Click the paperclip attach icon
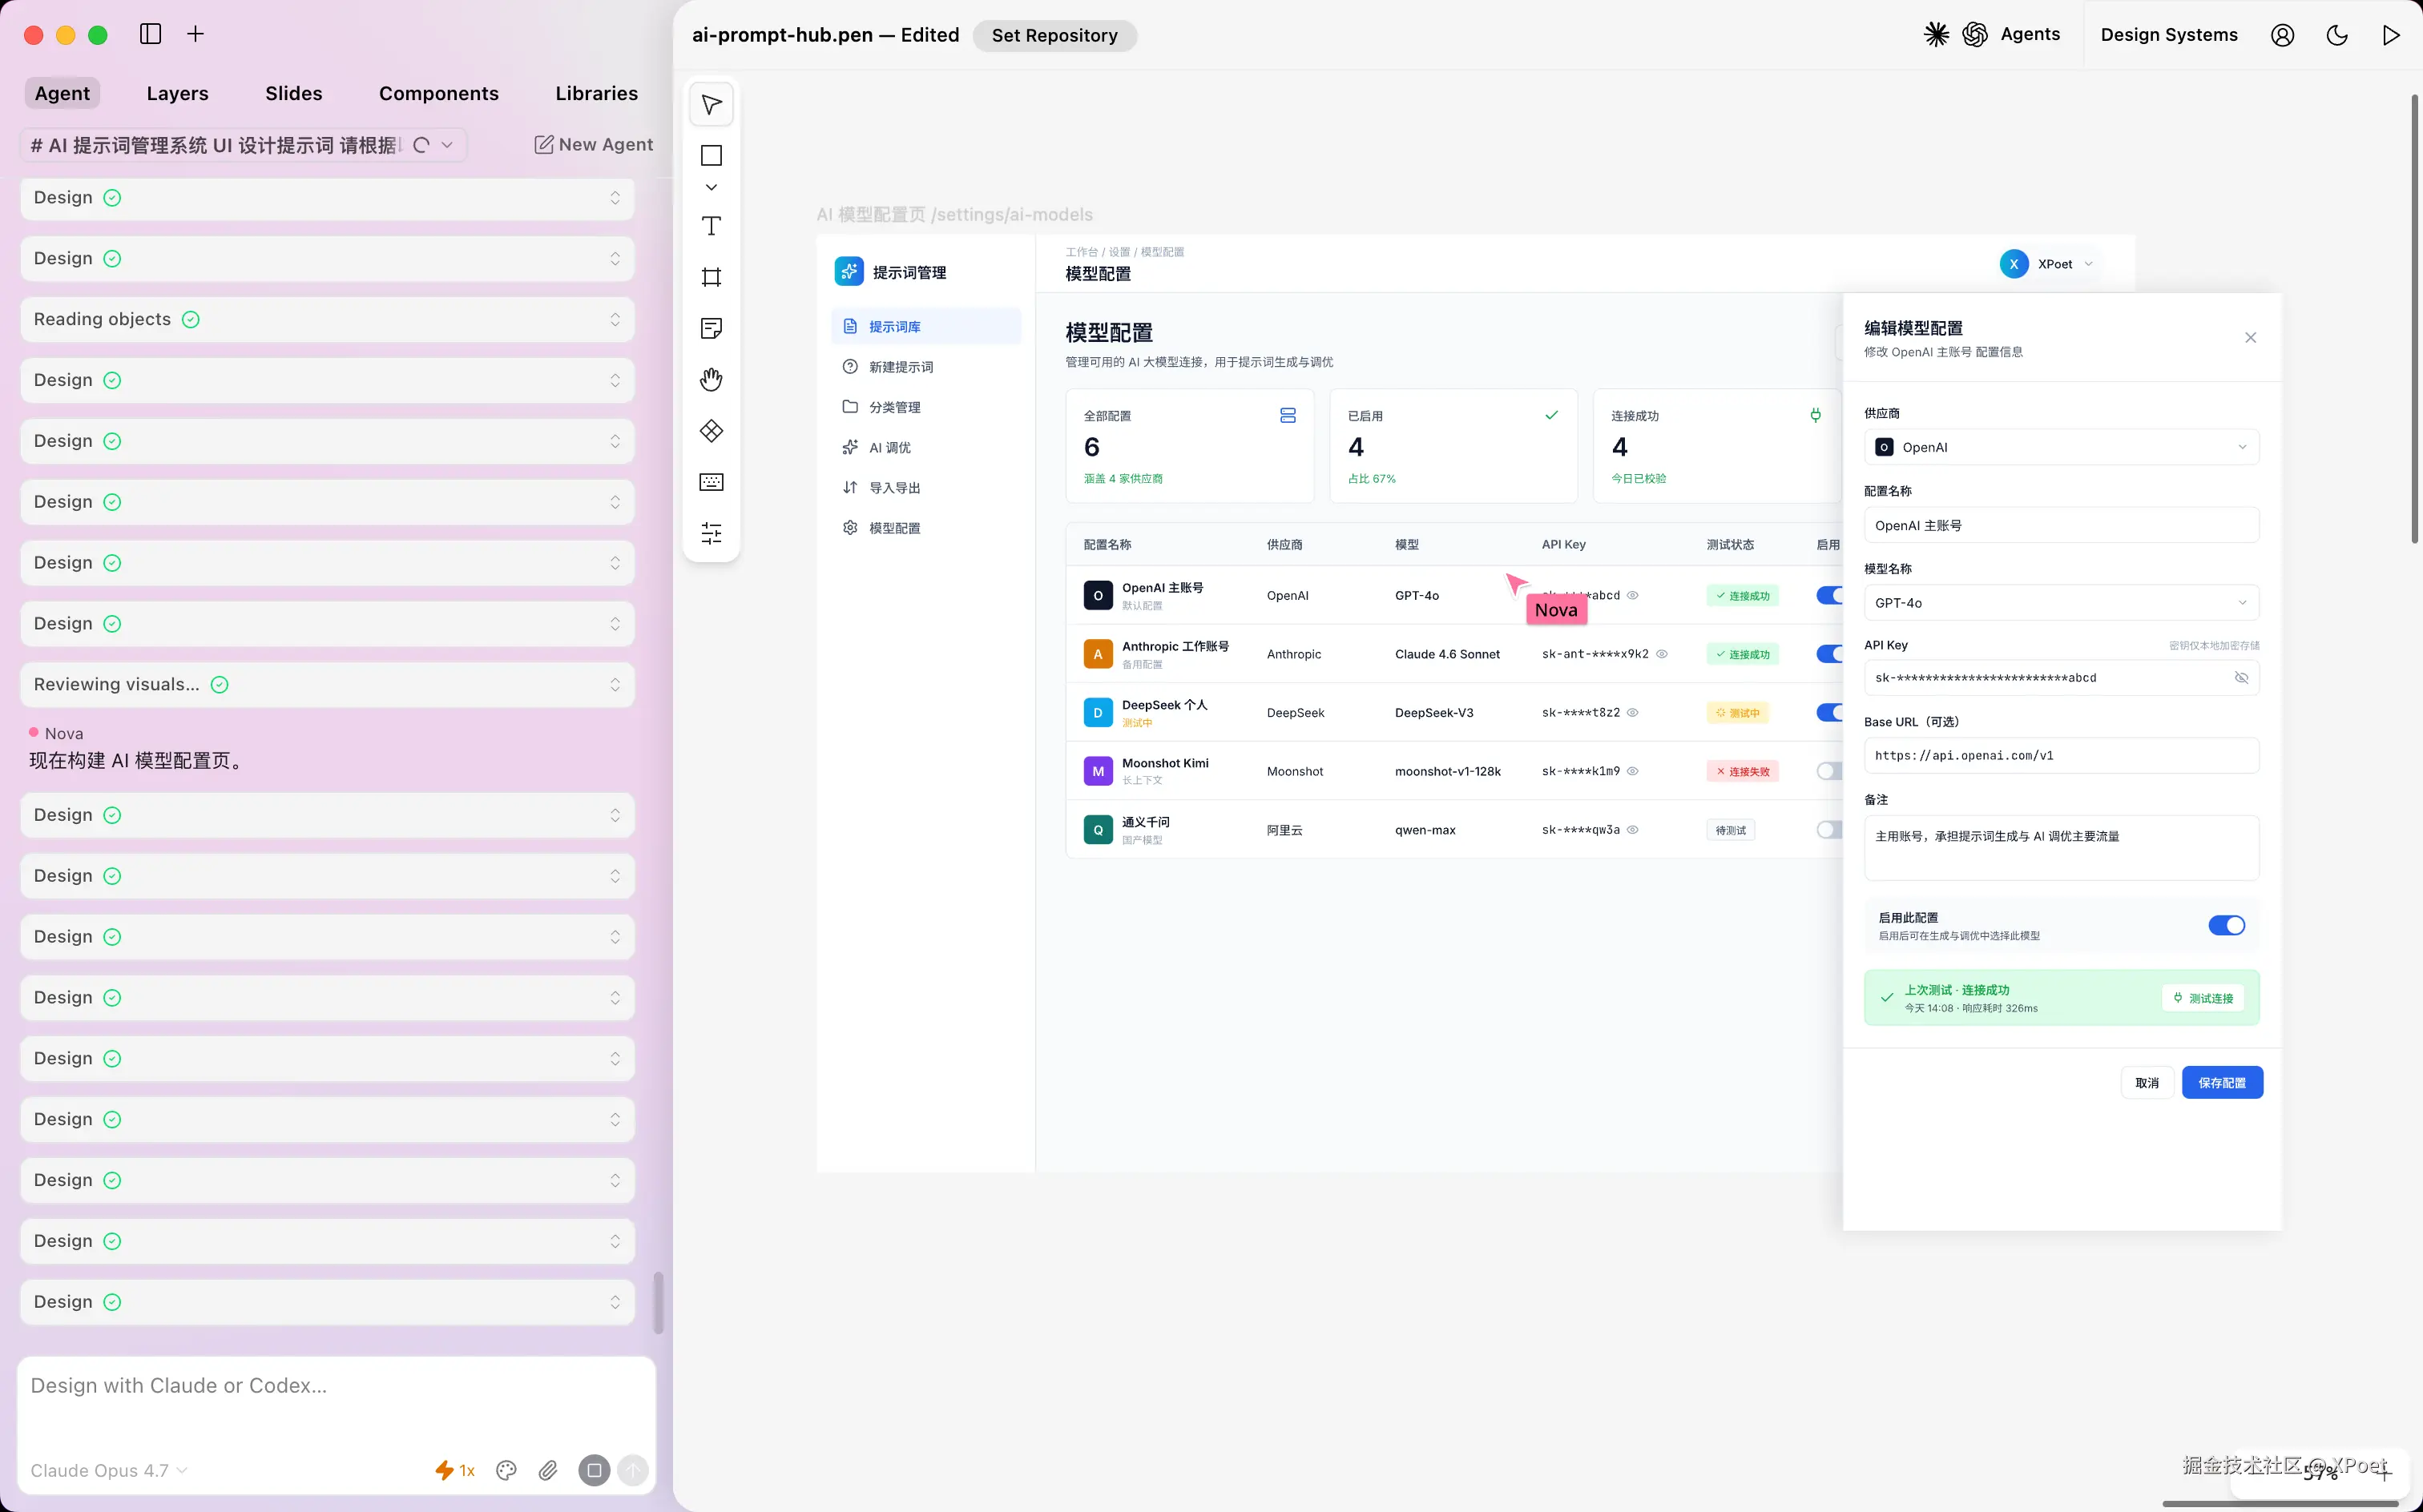This screenshot has width=2423, height=1512. [x=548, y=1470]
